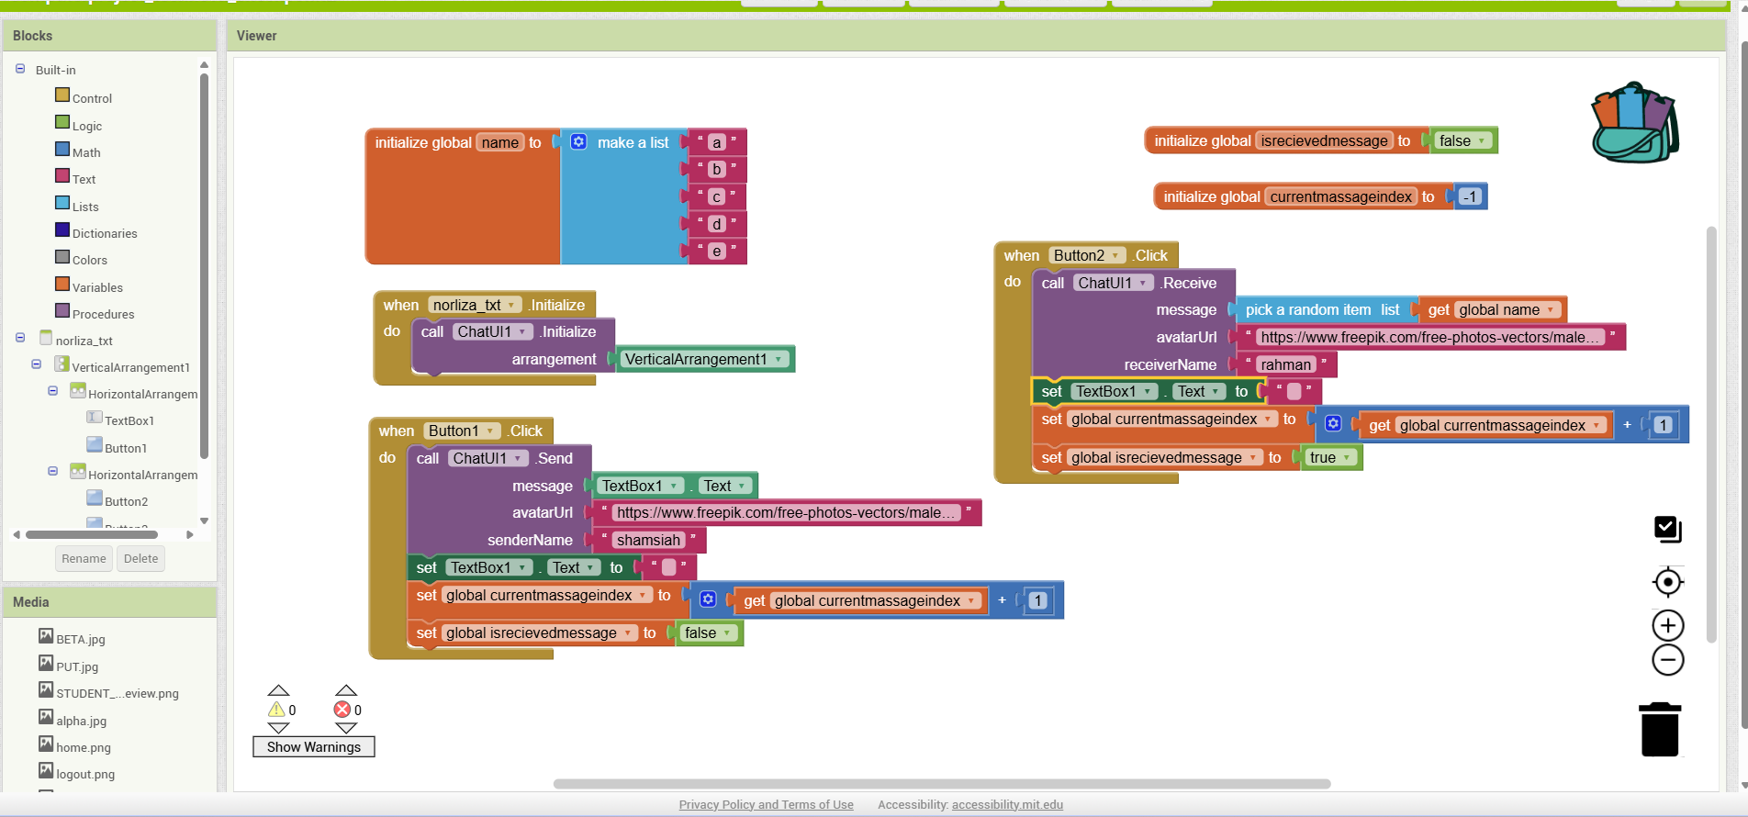Click the yellow warning triangle icon
1748x817 pixels.
[x=276, y=710]
